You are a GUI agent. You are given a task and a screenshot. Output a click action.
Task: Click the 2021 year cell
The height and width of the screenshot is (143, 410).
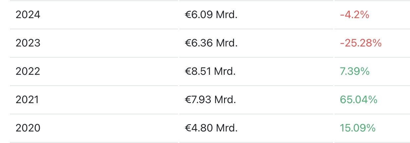click(27, 100)
